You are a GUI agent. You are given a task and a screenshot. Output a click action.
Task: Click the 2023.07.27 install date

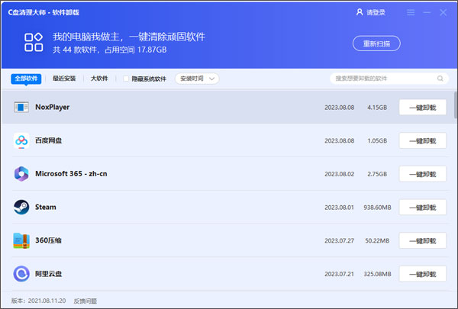340,240
